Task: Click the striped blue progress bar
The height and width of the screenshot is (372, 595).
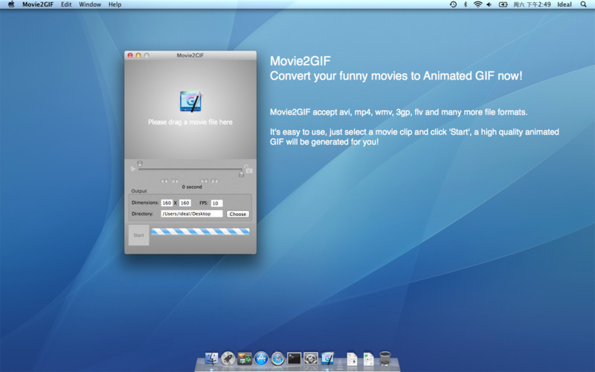Action: click(x=200, y=231)
